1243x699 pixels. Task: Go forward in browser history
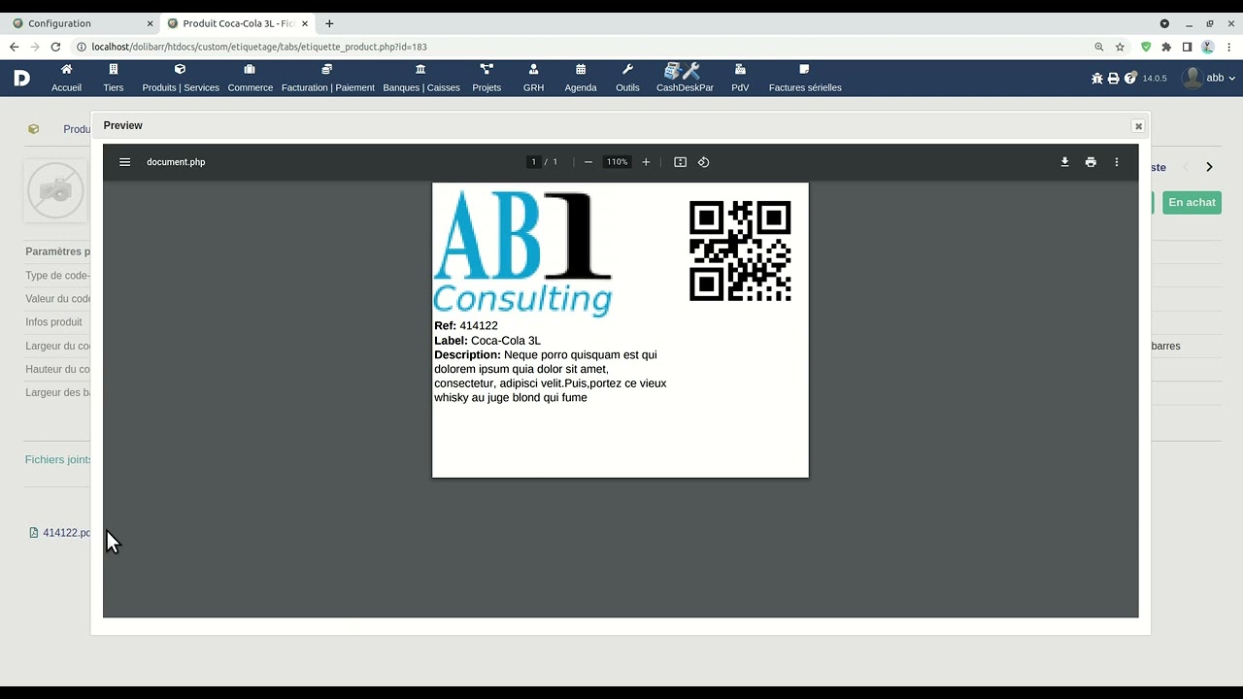(34, 47)
